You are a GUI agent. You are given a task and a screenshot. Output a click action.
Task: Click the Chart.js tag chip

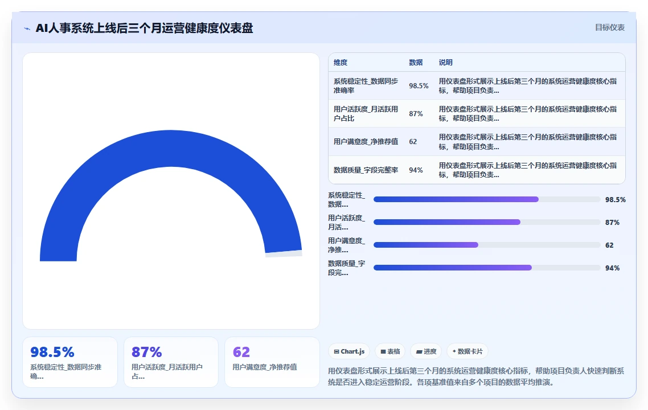[x=349, y=351]
